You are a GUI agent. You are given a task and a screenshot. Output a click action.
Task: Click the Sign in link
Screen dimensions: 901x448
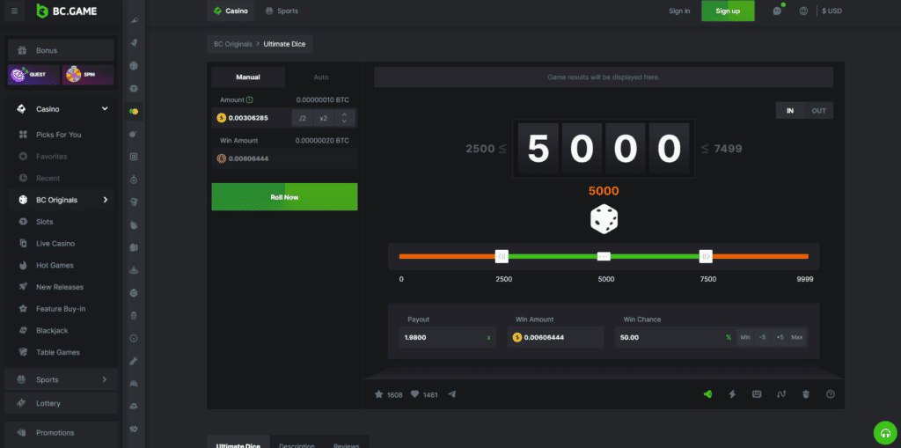679,11
